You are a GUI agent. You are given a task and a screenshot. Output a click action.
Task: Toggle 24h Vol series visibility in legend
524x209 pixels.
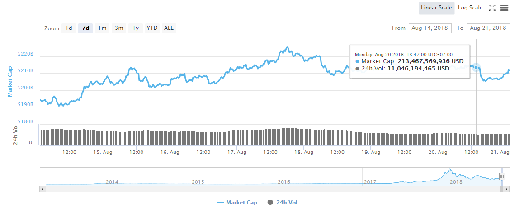click(x=283, y=202)
